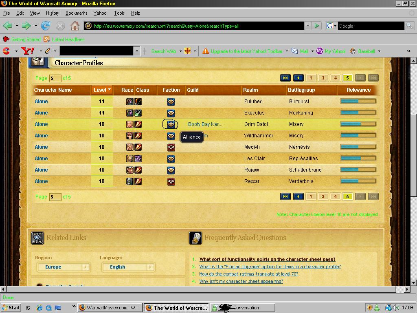Click class icon in Les Clair... row
417x313 pixels.
138,159
